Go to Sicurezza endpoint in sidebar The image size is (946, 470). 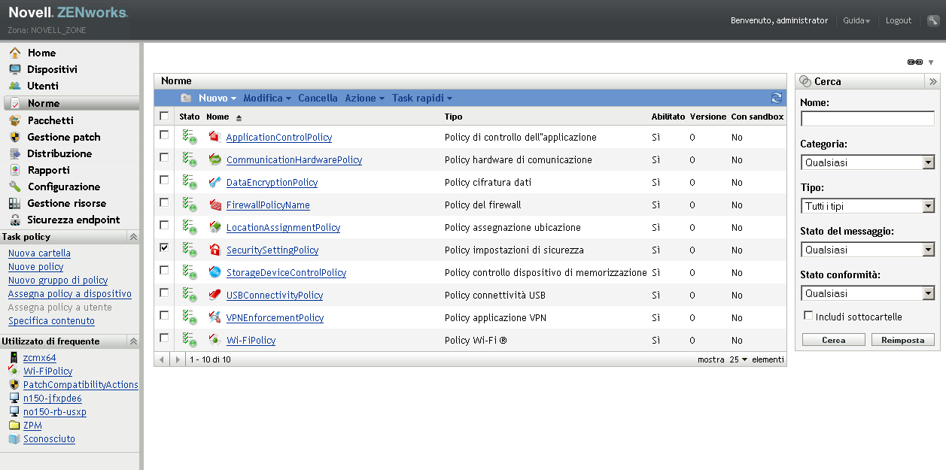[x=73, y=220]
